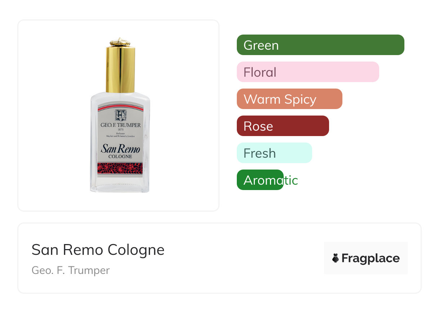Open the Fragplace logo link
Viewport: 439px width, 311px height.
(366, 258)
